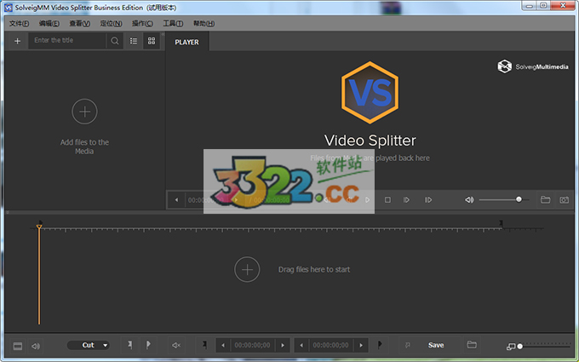Click the add marker icon in bottom toolbar
This screenshot has width=579, height=362.
click(x=130, y=345)
